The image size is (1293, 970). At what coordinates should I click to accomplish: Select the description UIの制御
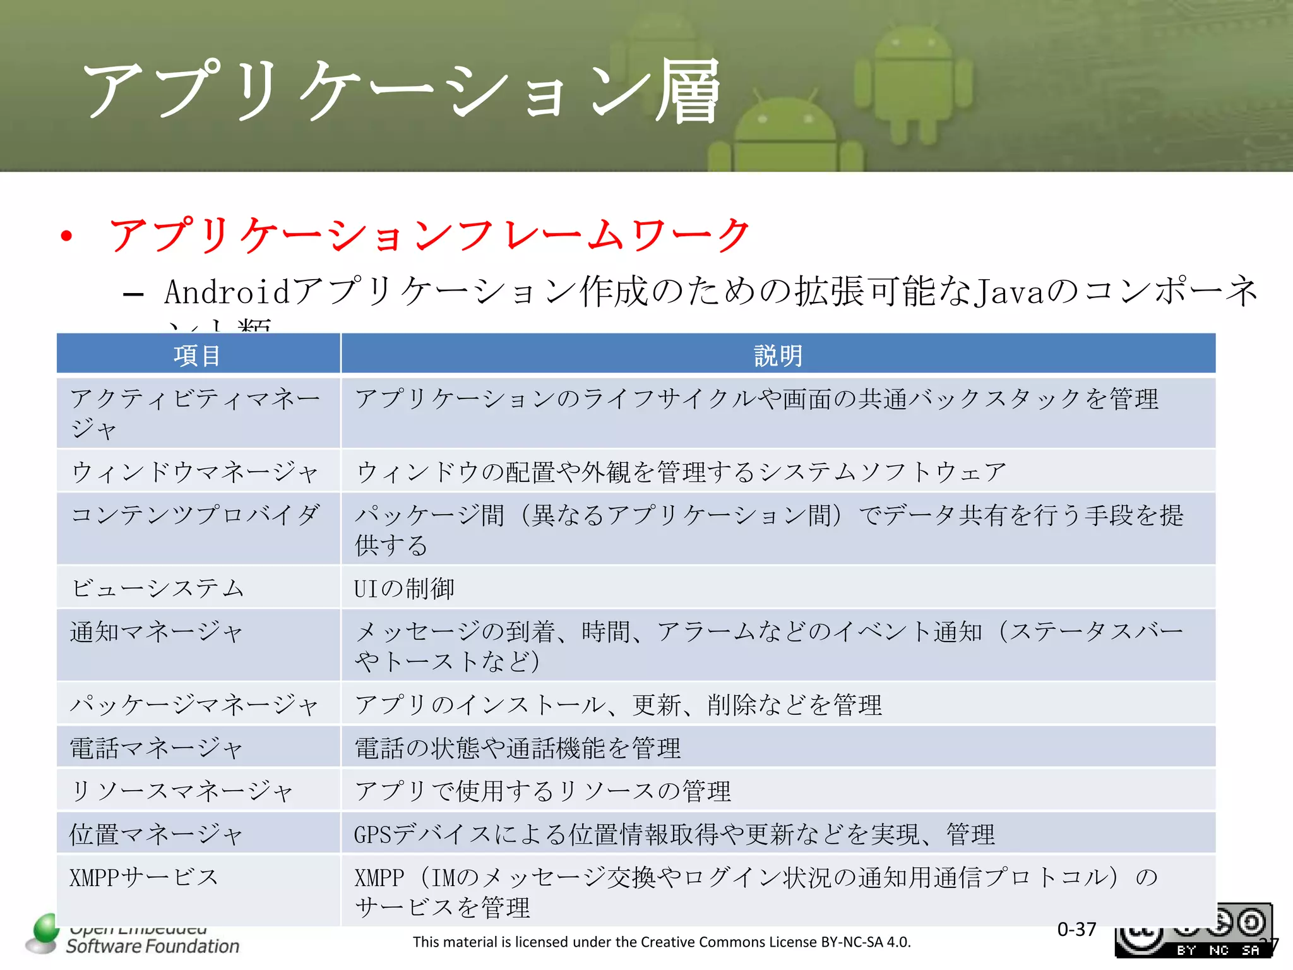pyautogui.click(x=778, y=587)
